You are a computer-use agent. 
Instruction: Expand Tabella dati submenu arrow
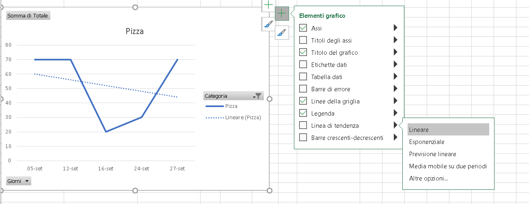(x=395, y=76)
